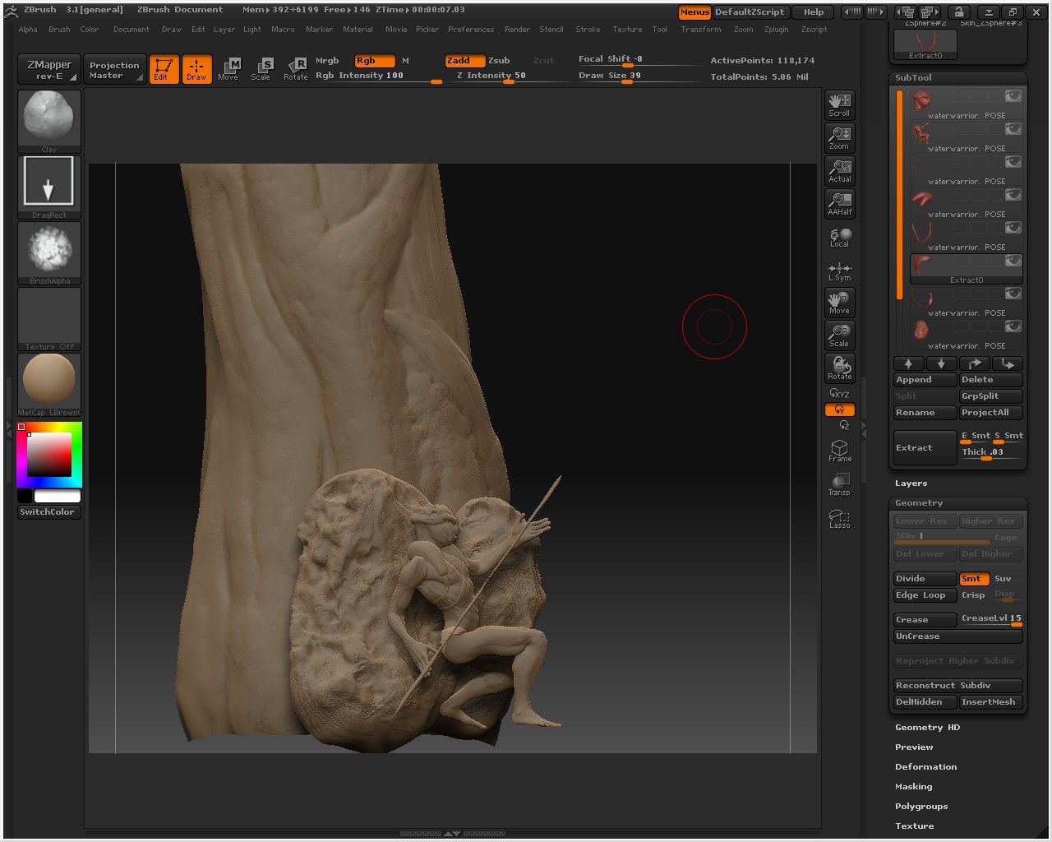The height and width of the screenshot is (842, 1052).
Task: Open the Brush menu
Action: 59,30
